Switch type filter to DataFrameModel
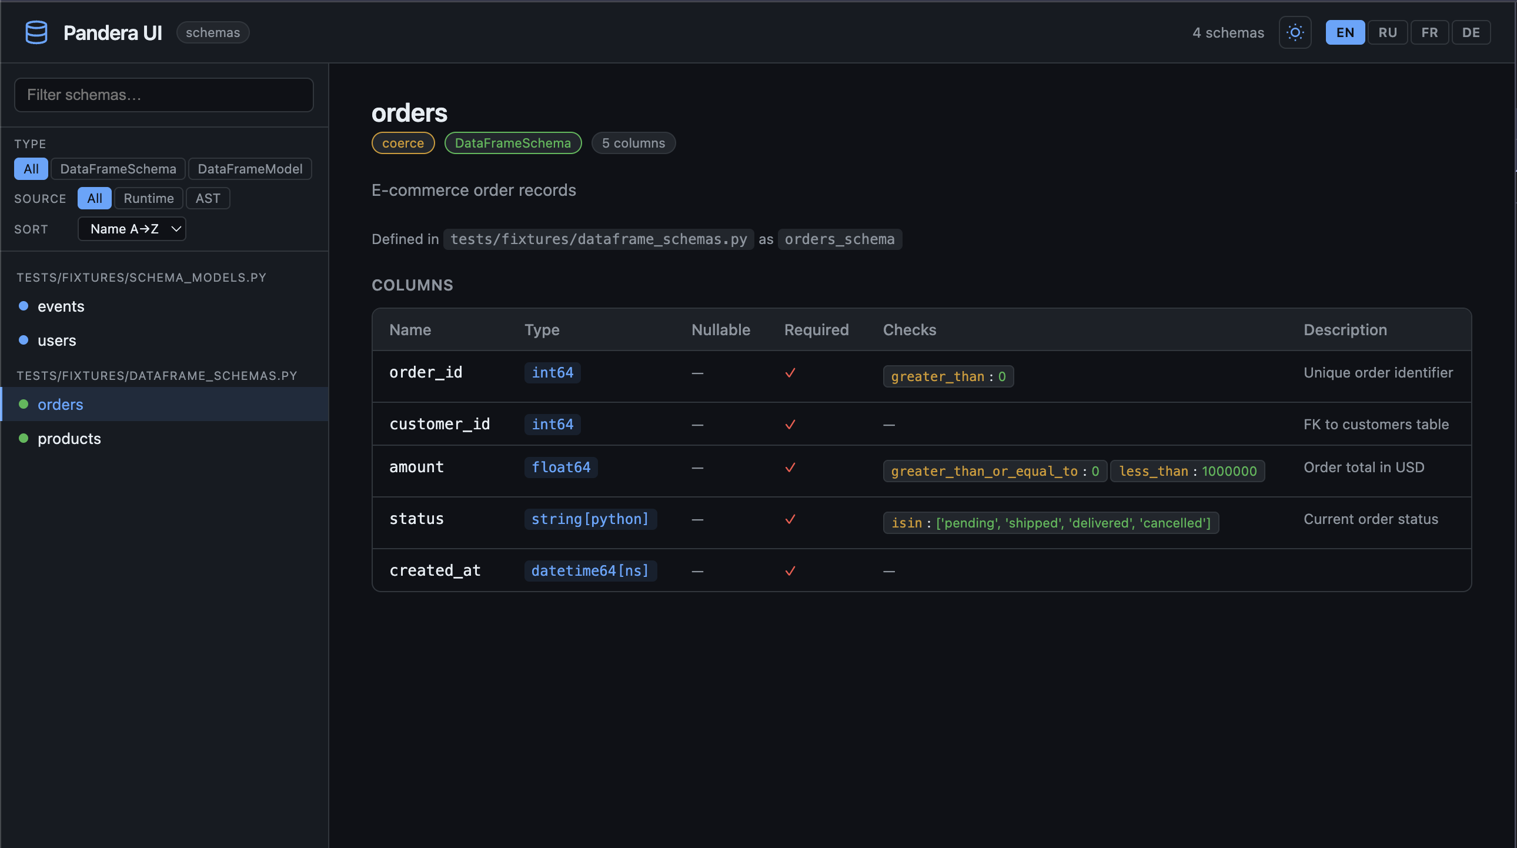The width and height of the screenshot is (1517, 848). (250, 168)
